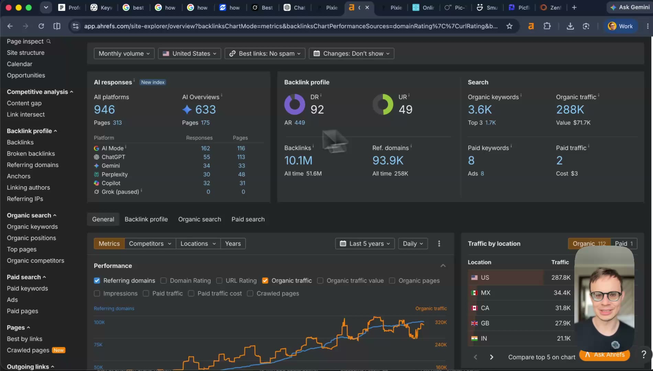Uncheck the Referring domains checkbox

pyautogui.click(x=97, y=281)
